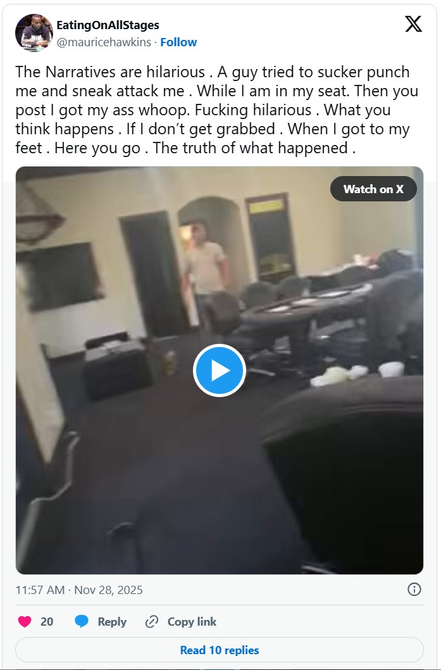This screenshot has width=441, height=670.
Task: Open Read 10 replies
Action: point(220,650)
